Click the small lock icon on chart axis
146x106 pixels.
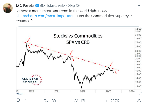[x=140, y=29]
